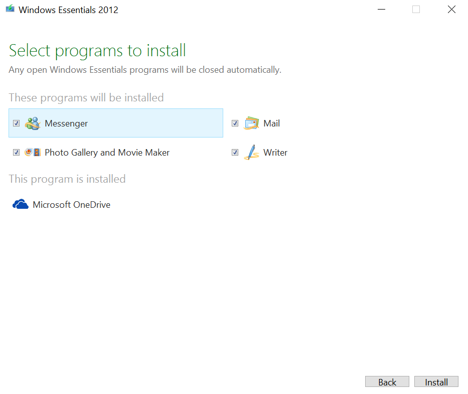The height and width of the screenshot is (394, 468).
Task: Click the Mail envelope icon
Action: pos(251,123)
